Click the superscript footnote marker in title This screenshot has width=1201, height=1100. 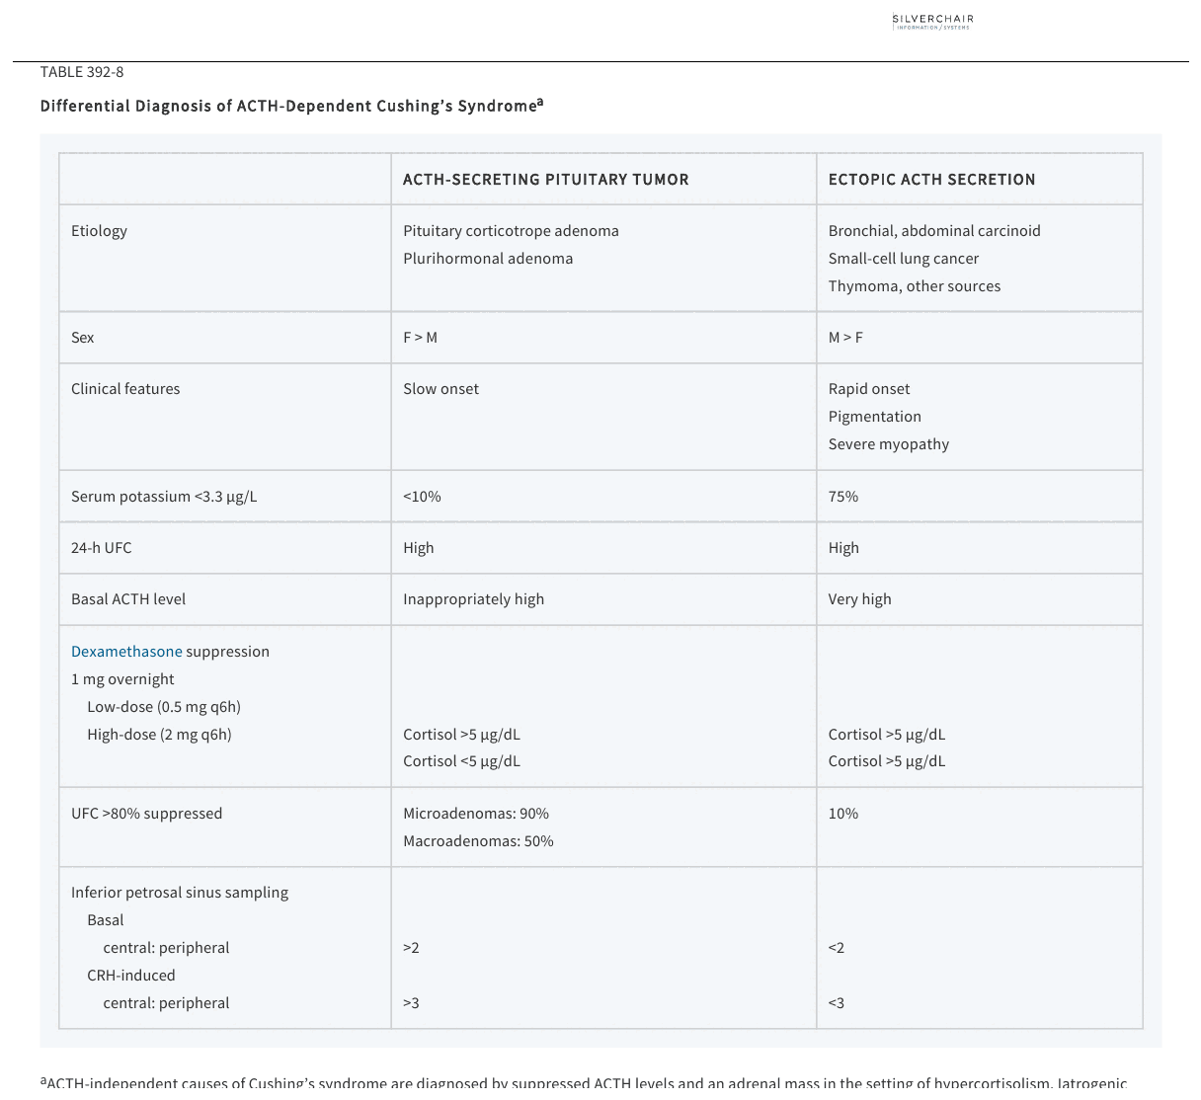540,102
